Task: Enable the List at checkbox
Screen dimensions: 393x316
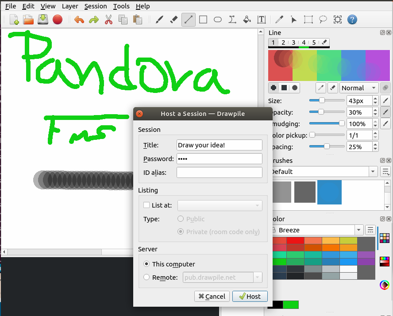Action: coord(146,205)
